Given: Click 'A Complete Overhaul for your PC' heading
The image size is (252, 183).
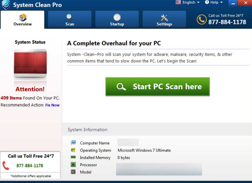Looking at the screenshot, I should click(114, 43).
